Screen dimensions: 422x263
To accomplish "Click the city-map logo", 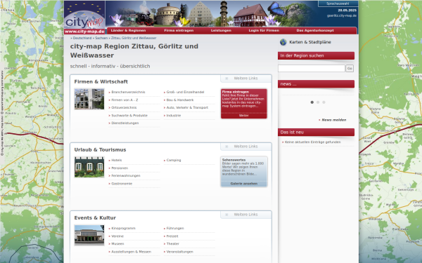I will pos(84,15).
